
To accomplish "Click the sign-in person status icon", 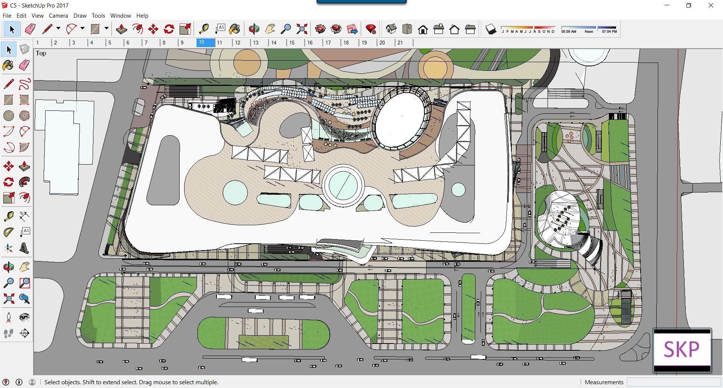I will pos(32,382).
